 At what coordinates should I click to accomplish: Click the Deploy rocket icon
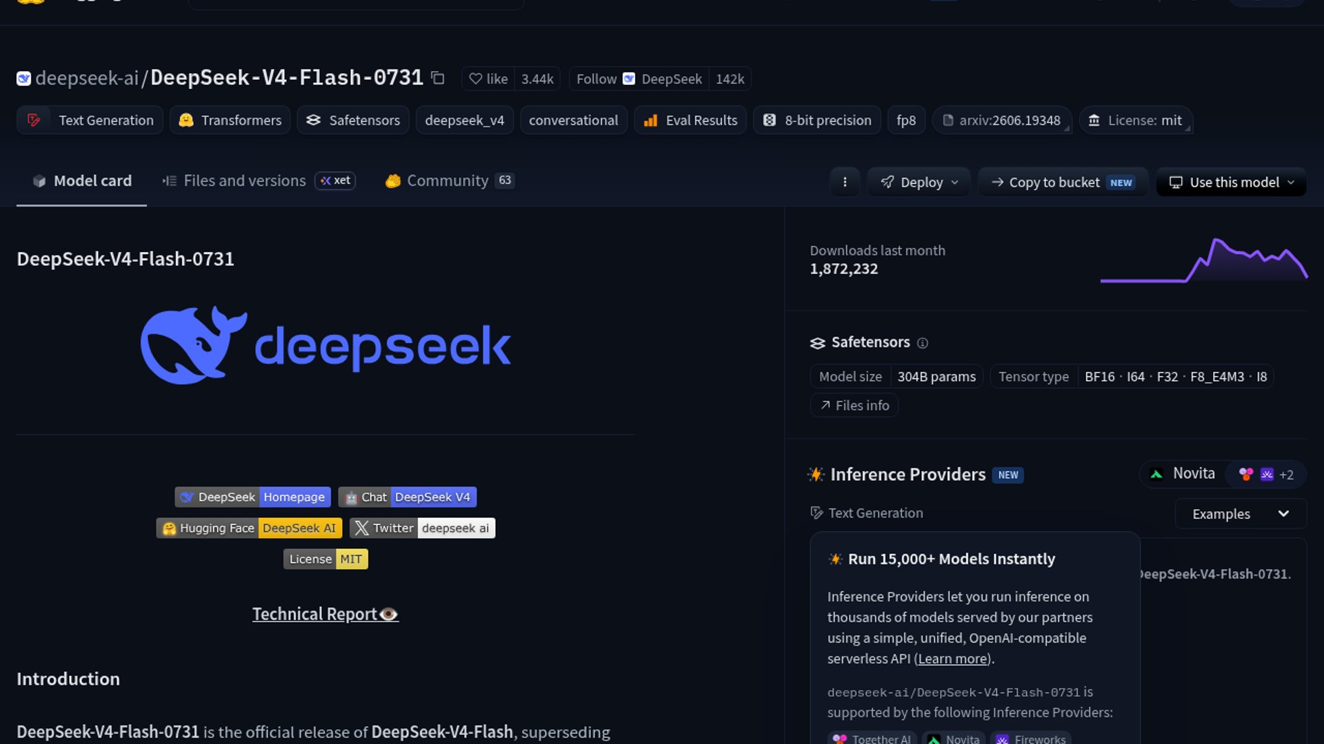[x=887, y=182]
